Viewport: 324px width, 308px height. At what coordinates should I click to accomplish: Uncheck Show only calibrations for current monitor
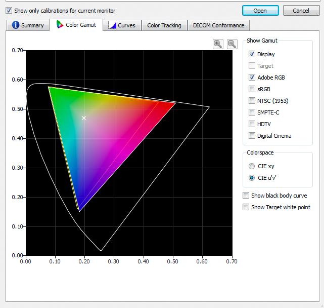point(9,10)
